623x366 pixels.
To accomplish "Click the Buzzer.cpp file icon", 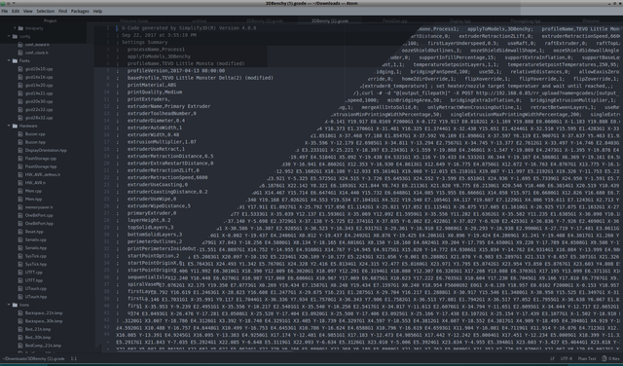I will [x=20, y=134].
